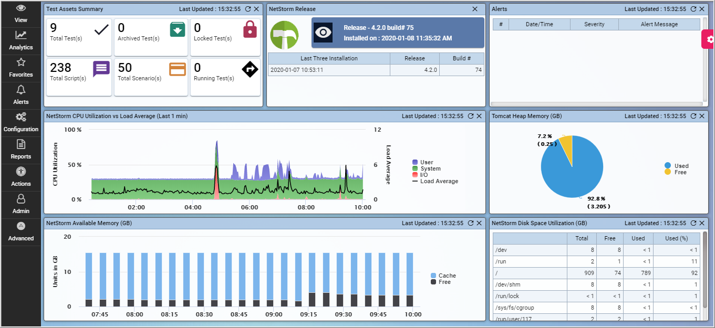Close the CPU Utilization vs Load Average widget
This screenshot has width=715, height=328.
[x=479, y=116]
